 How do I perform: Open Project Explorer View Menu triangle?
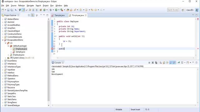click(x=41, y=15)
